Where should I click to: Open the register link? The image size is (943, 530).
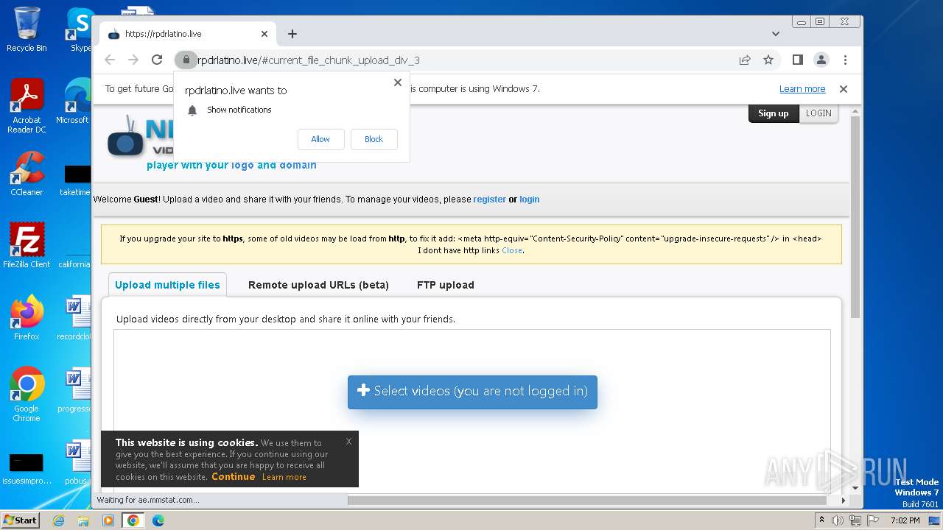coord(489,199)
